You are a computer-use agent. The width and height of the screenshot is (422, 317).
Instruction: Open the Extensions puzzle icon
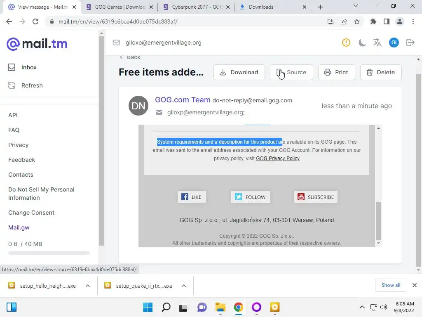[x=373, y=21]
